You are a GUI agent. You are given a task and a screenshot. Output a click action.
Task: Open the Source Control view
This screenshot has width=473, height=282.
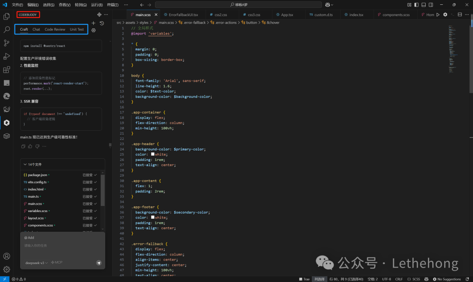[7, 43]
